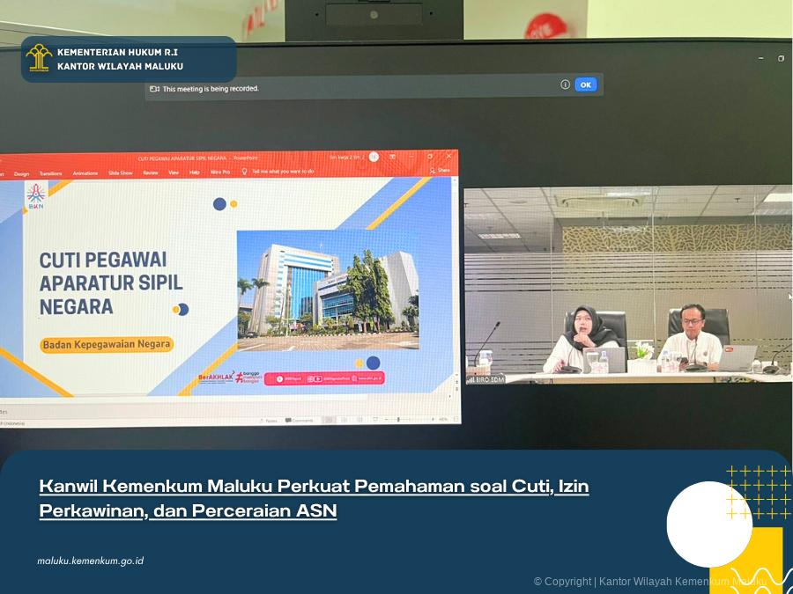
Task: Click the recording camera icon in notice
Action: [154, 89]
